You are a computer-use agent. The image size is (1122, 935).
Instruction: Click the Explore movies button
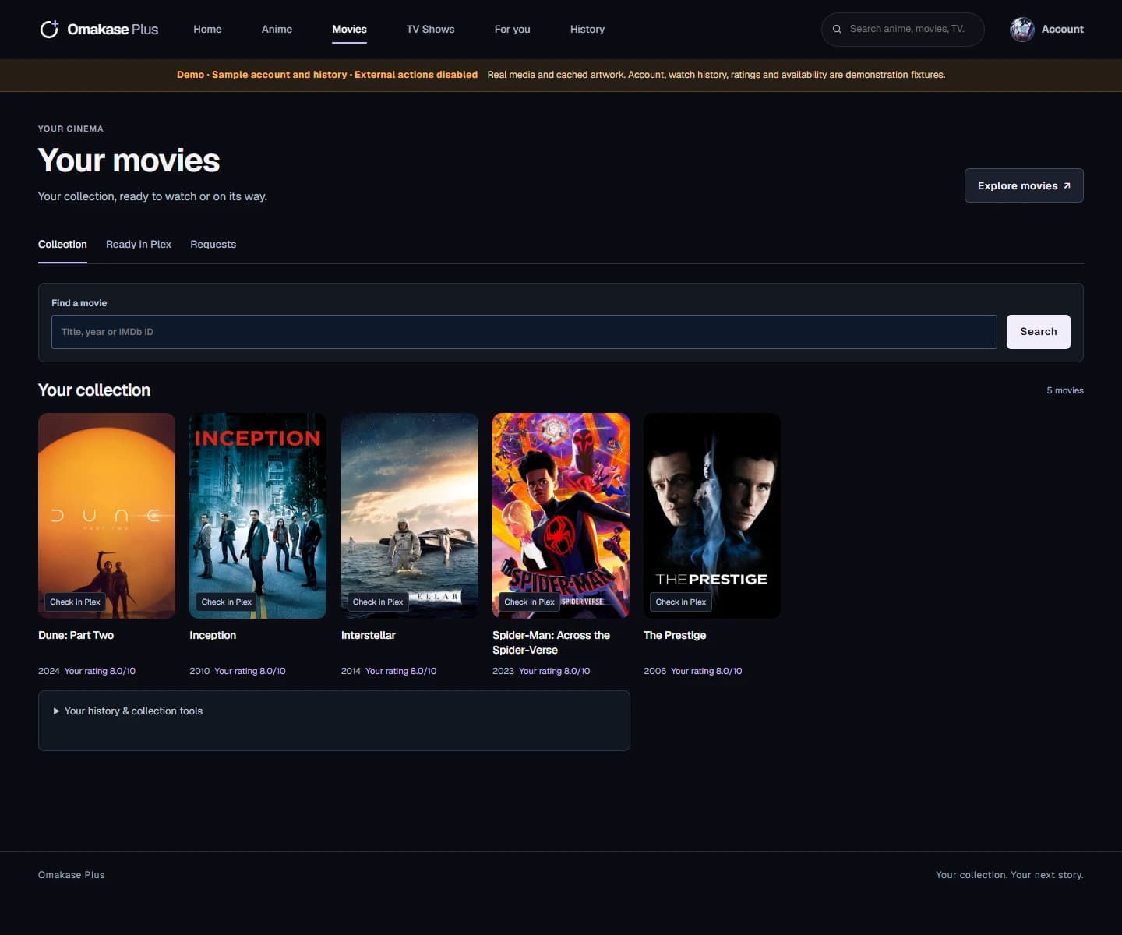[x=1024, y=185]
